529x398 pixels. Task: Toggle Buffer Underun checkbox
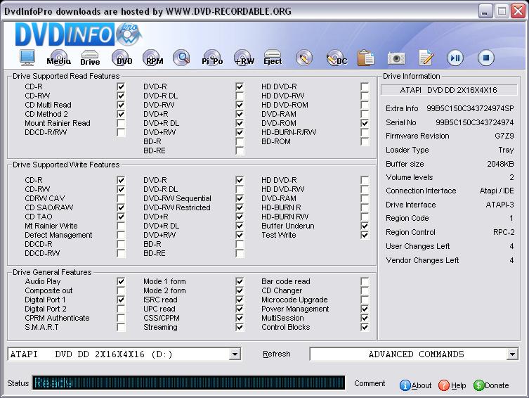point(365,226)
